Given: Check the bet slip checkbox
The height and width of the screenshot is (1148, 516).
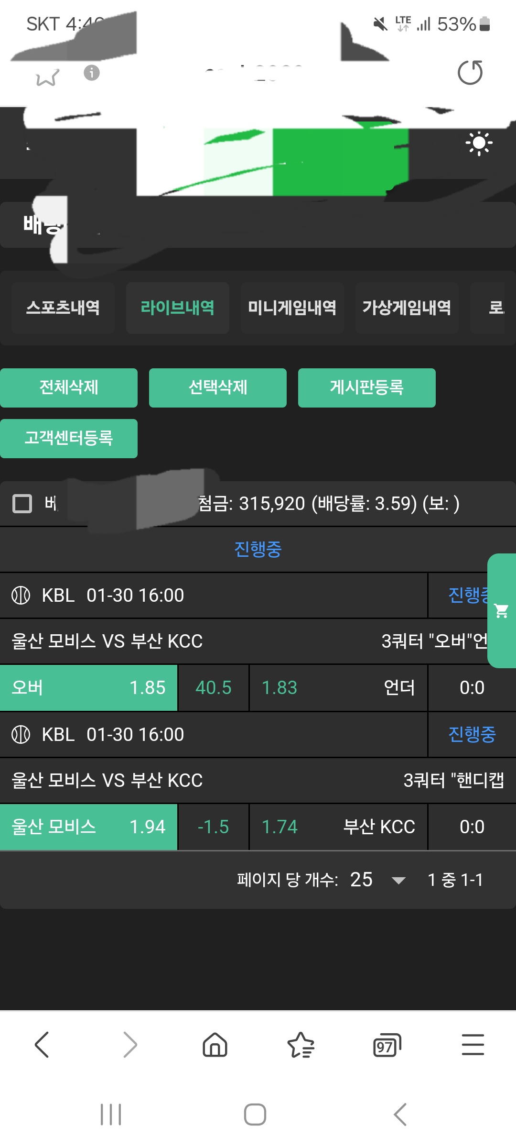Looking at the screenshot, I should tap(22, 504).
